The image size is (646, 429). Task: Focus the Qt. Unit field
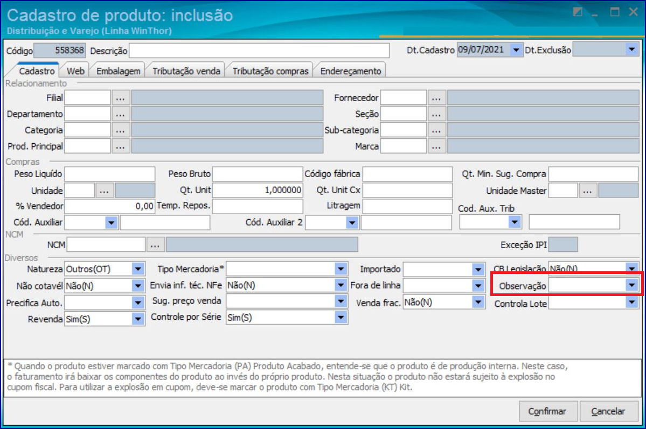coord(258,191)
